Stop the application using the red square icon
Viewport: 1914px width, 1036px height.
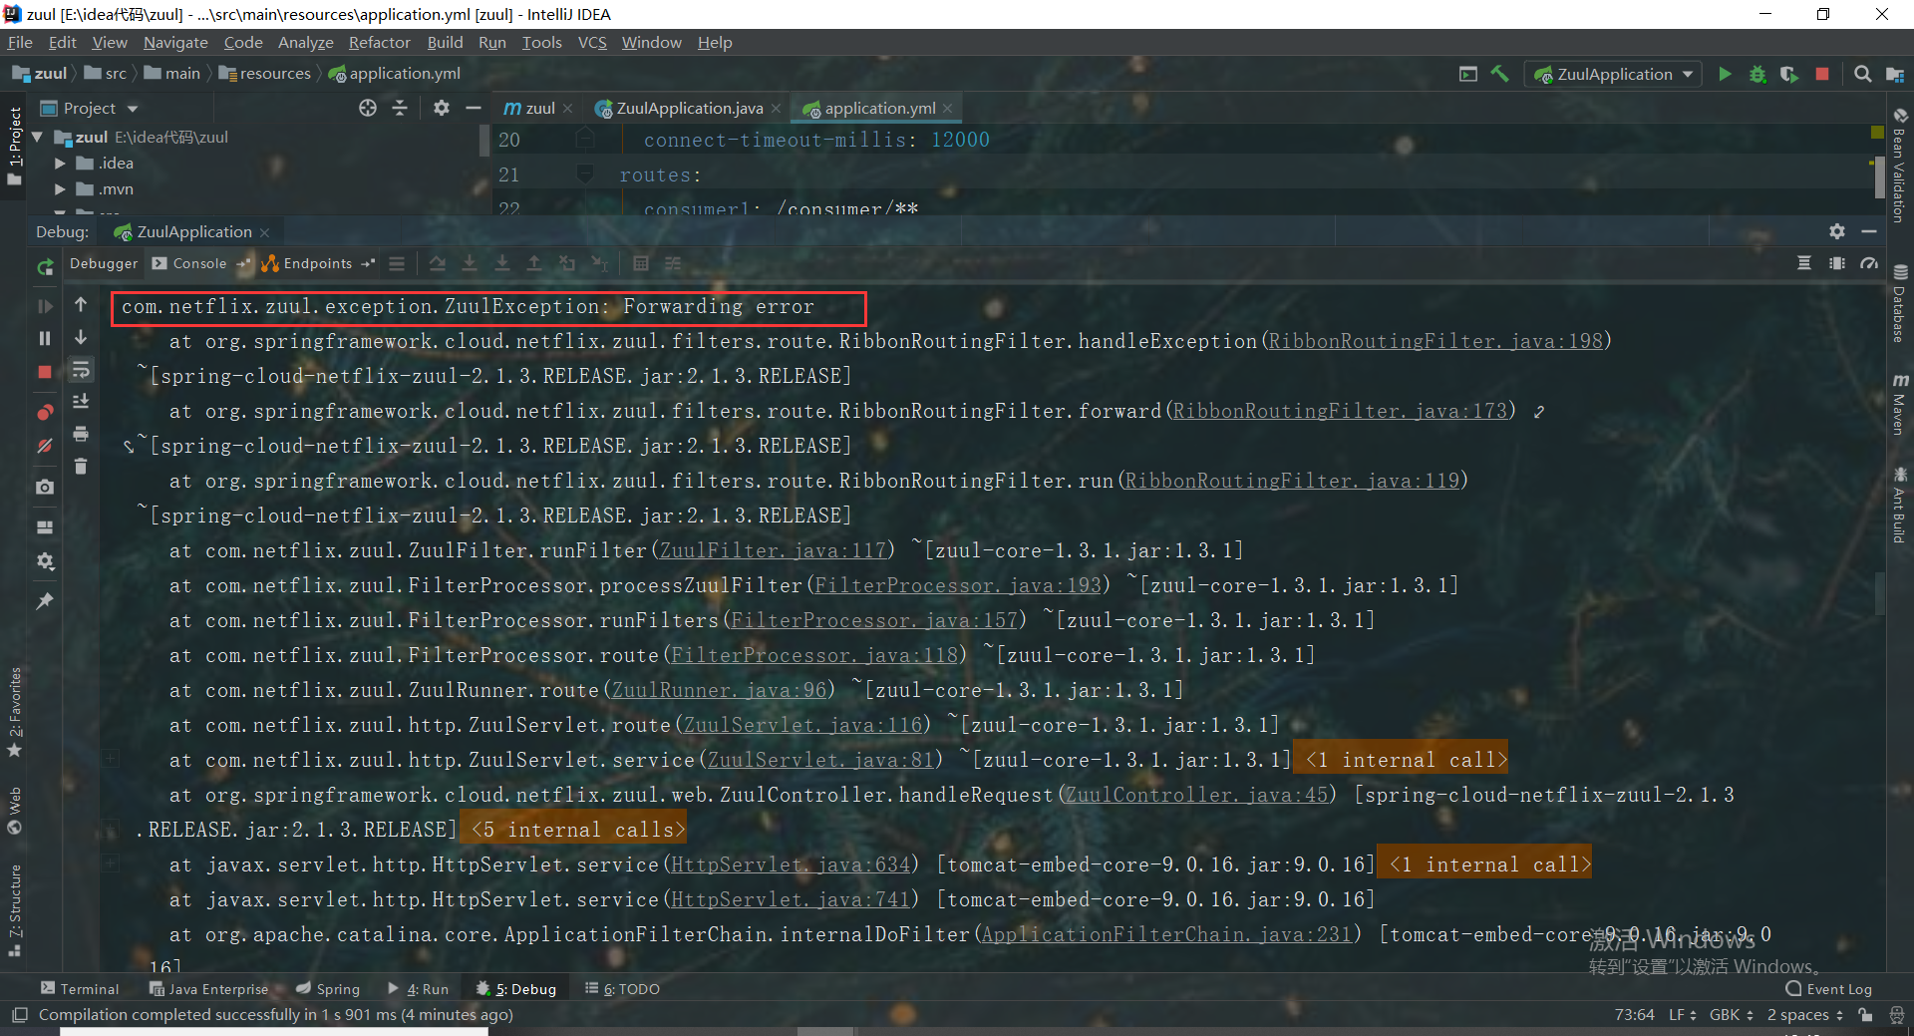pyautogui.click(x=1823, y=74)
